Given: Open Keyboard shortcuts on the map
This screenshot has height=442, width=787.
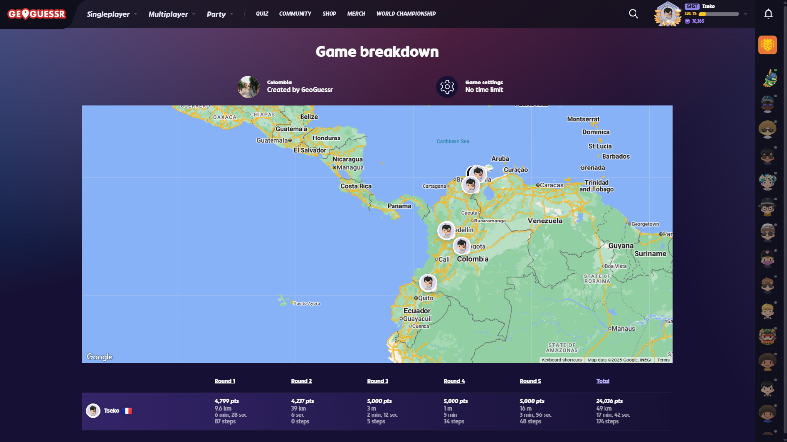Looking at the screenshot, I should [561, 360].
